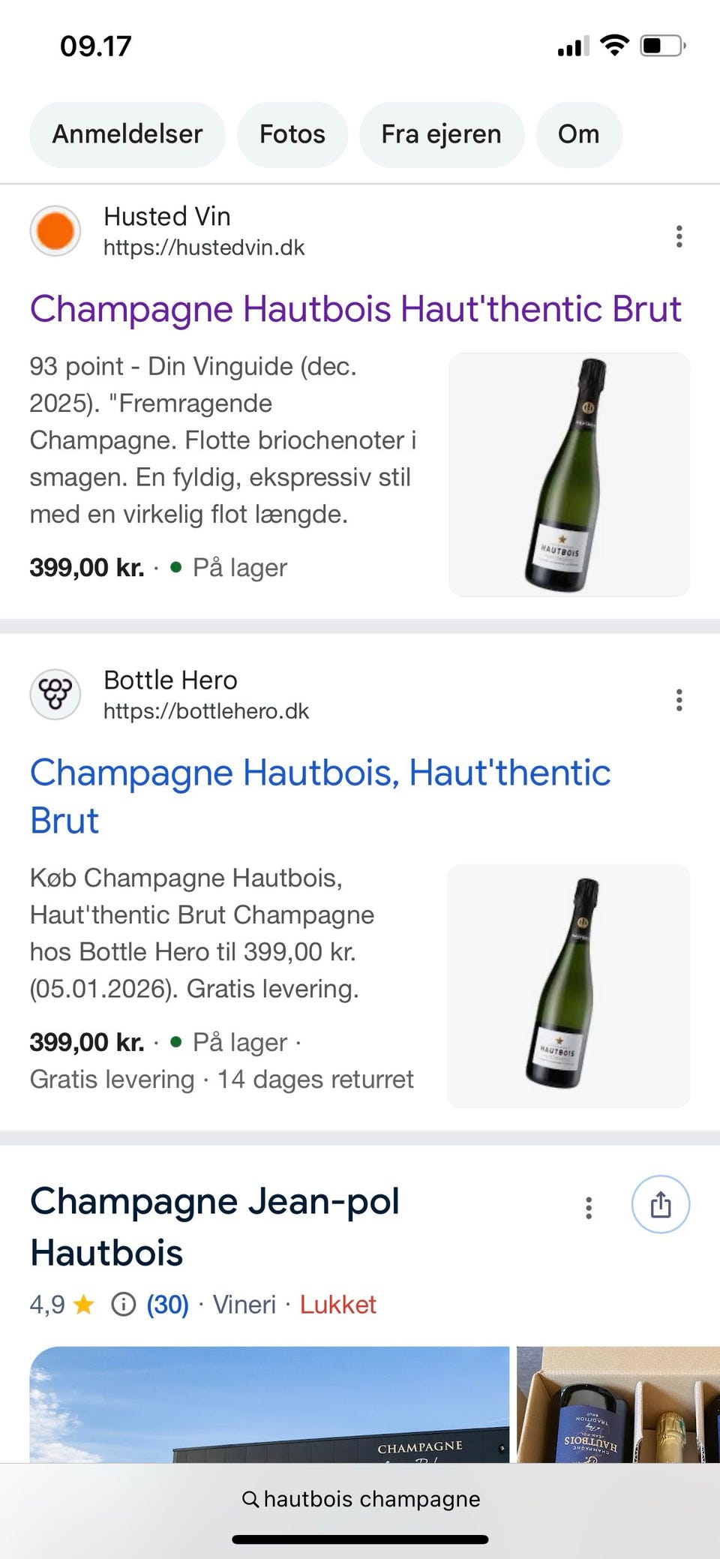Open the Om tab

[578, 134]
